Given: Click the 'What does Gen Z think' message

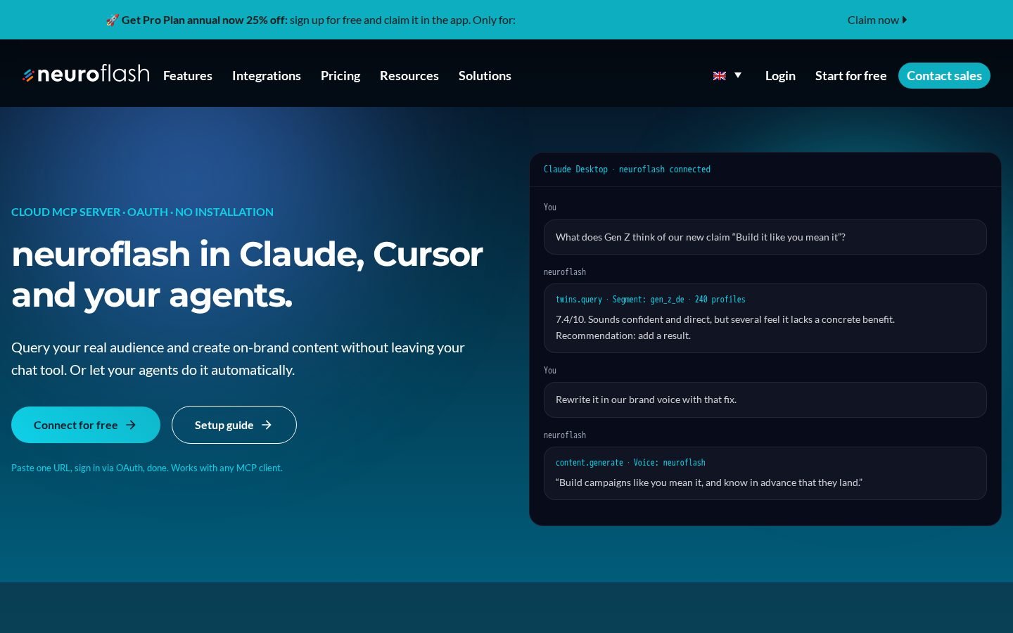Looking at the screenshot, I should pyautogui.click(x=765, y=237).
